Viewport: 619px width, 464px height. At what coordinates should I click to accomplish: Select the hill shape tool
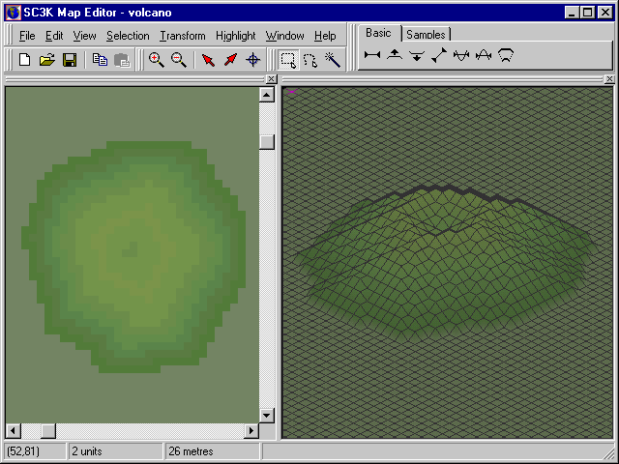click(x=484, y=55)
